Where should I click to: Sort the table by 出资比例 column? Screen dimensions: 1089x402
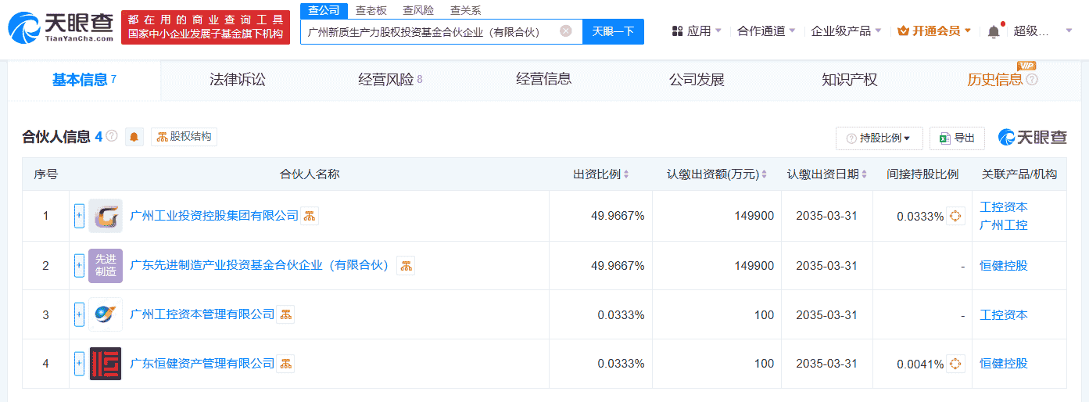pos(600,174)
